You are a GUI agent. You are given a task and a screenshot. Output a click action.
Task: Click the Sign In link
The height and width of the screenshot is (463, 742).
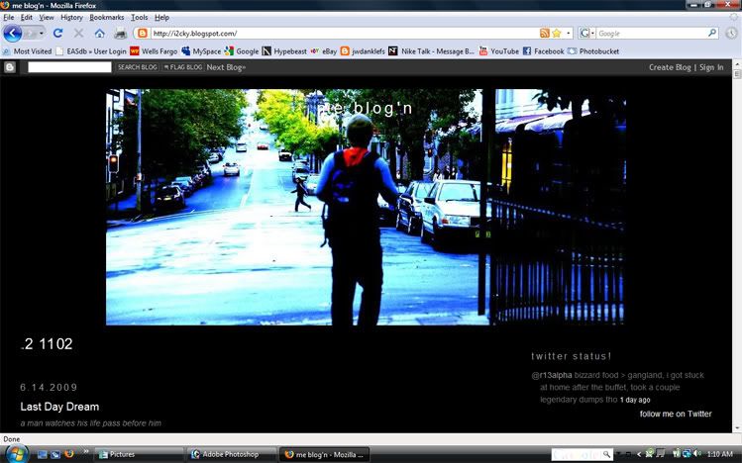click(711, 67)
